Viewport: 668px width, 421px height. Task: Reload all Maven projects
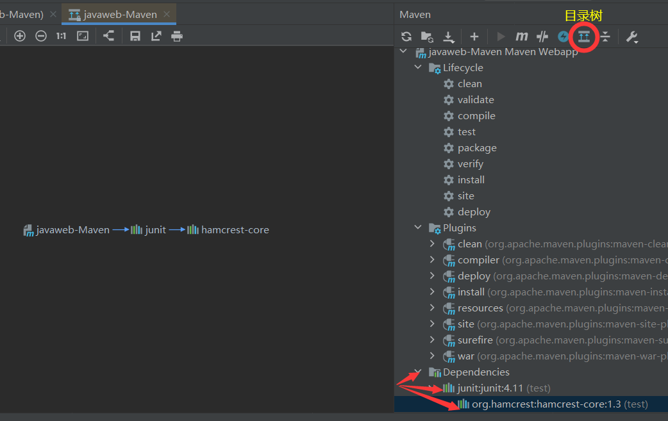pyautogui.click(x=406, y=37)
